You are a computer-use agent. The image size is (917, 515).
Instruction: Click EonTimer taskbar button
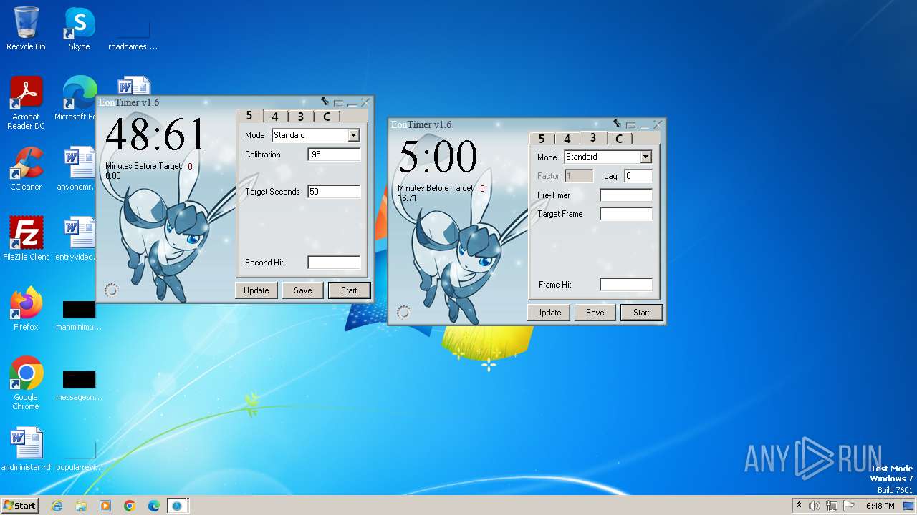point(178,506)
